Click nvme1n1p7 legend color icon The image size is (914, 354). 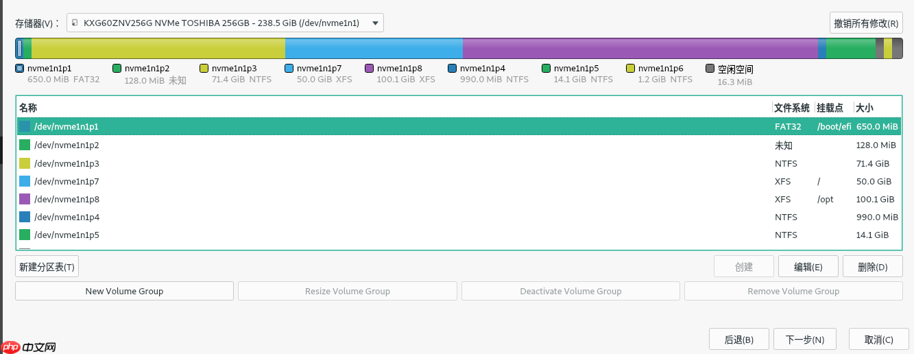click(x=289, y=69)
